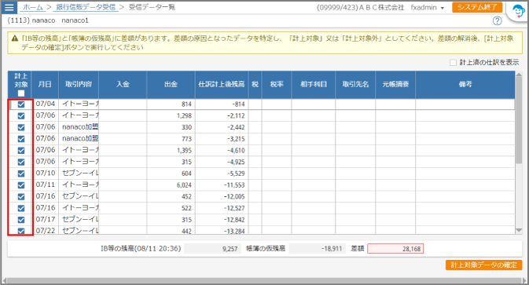Enable 計上済の仕訳を表示 checkbox
The width and height of the screenshot is (529, 285).
click(453, 63)
